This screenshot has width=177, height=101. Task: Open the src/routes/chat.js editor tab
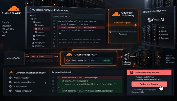pos(62,16)
